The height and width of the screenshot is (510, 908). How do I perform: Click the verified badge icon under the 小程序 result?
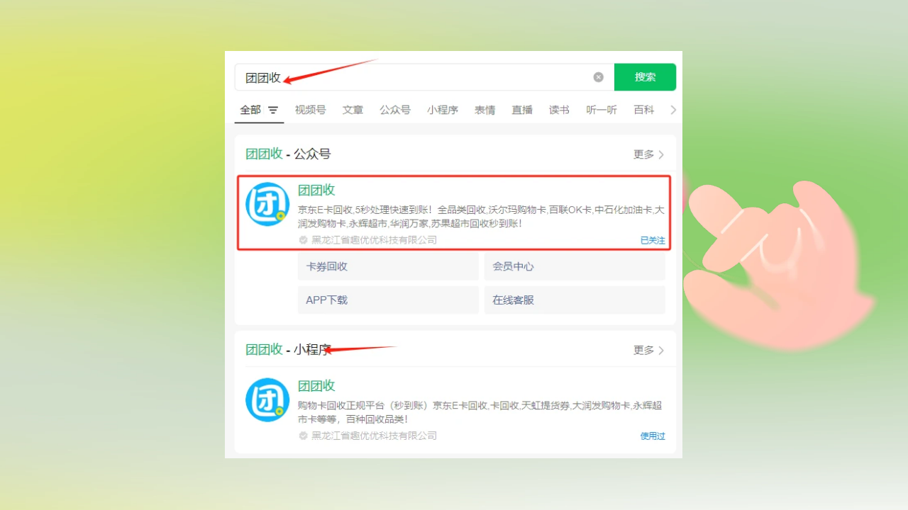[303, 436]
